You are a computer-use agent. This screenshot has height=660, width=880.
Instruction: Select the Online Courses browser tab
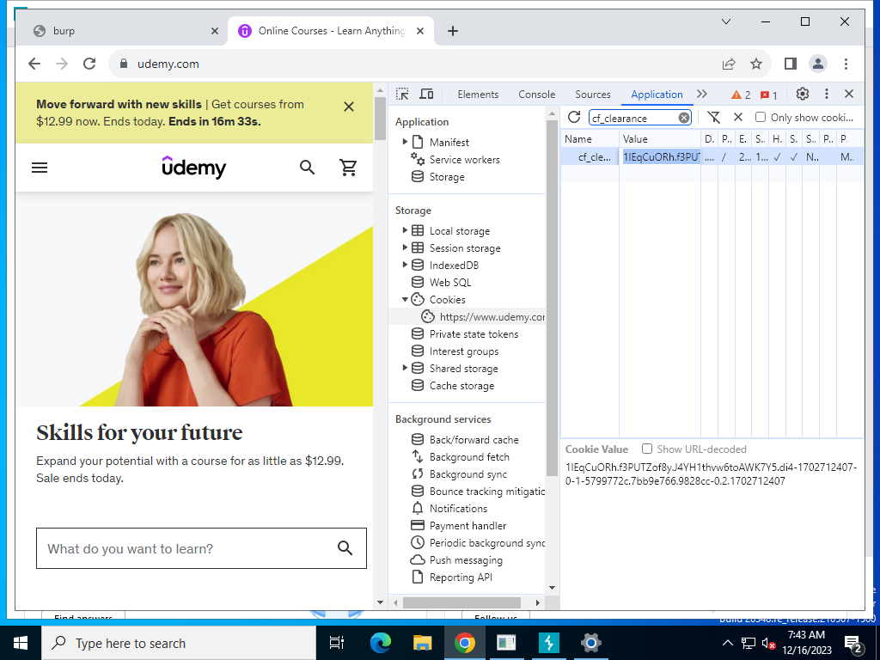331,31
